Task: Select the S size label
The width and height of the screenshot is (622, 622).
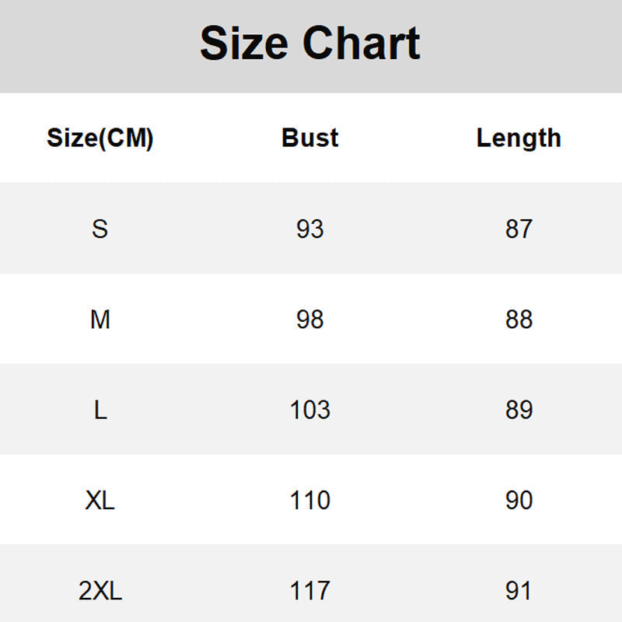Action: [x=100, y=229]
